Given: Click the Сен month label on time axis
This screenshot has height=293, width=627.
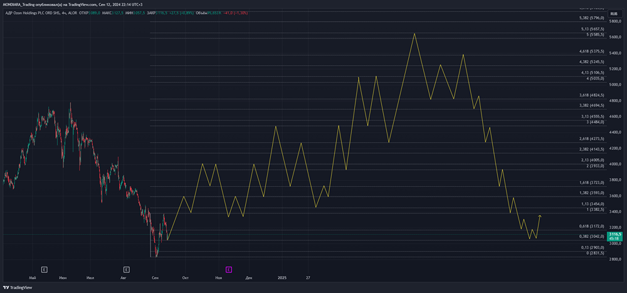Looking at the screenshot, I should pos(155,277).
